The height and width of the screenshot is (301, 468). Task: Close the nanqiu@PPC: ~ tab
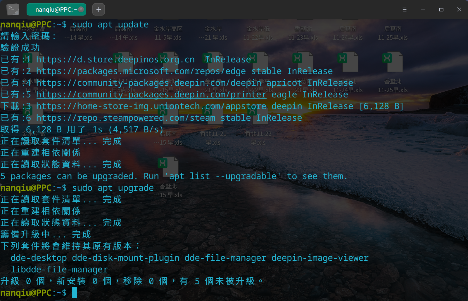coord(81,9)
